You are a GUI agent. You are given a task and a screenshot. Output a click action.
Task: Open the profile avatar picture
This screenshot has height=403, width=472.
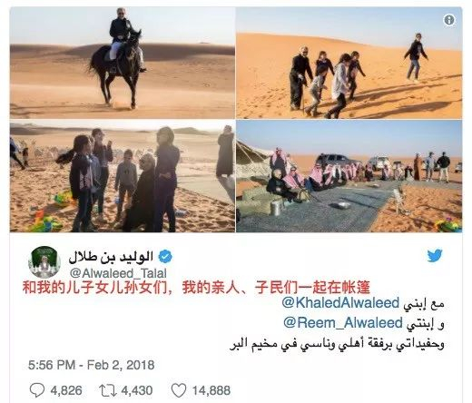pos(44,262)
